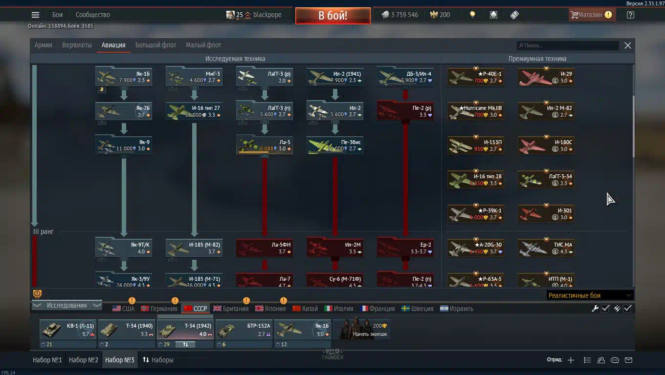This screenshot has height=375, width=665.
Task: Open the blackpope player profile
Action: point(254,15)
